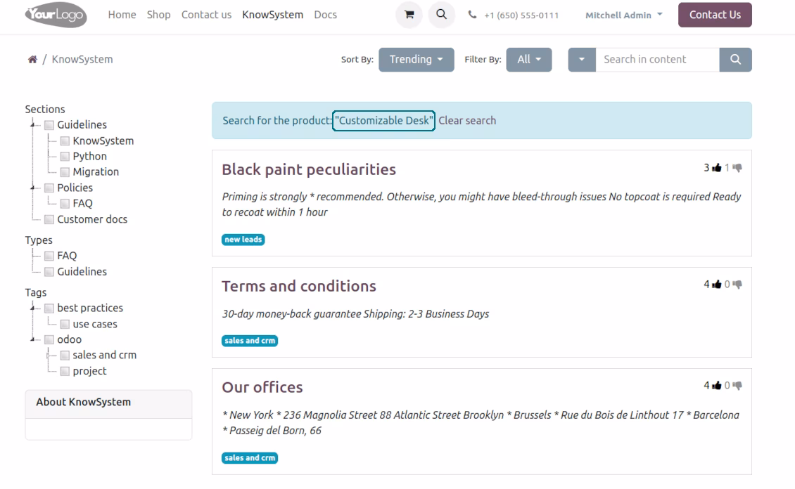Open the Trending sort dropdown

[416, 60]
